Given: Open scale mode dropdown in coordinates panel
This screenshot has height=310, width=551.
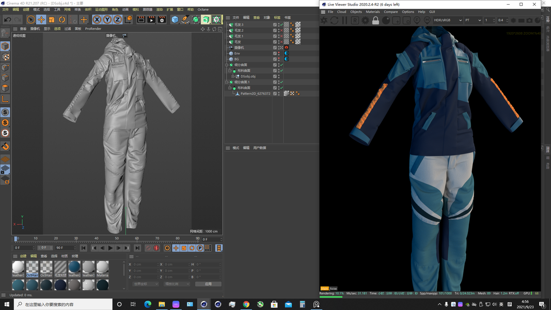Looking at the screenshot, I should 177,284.
